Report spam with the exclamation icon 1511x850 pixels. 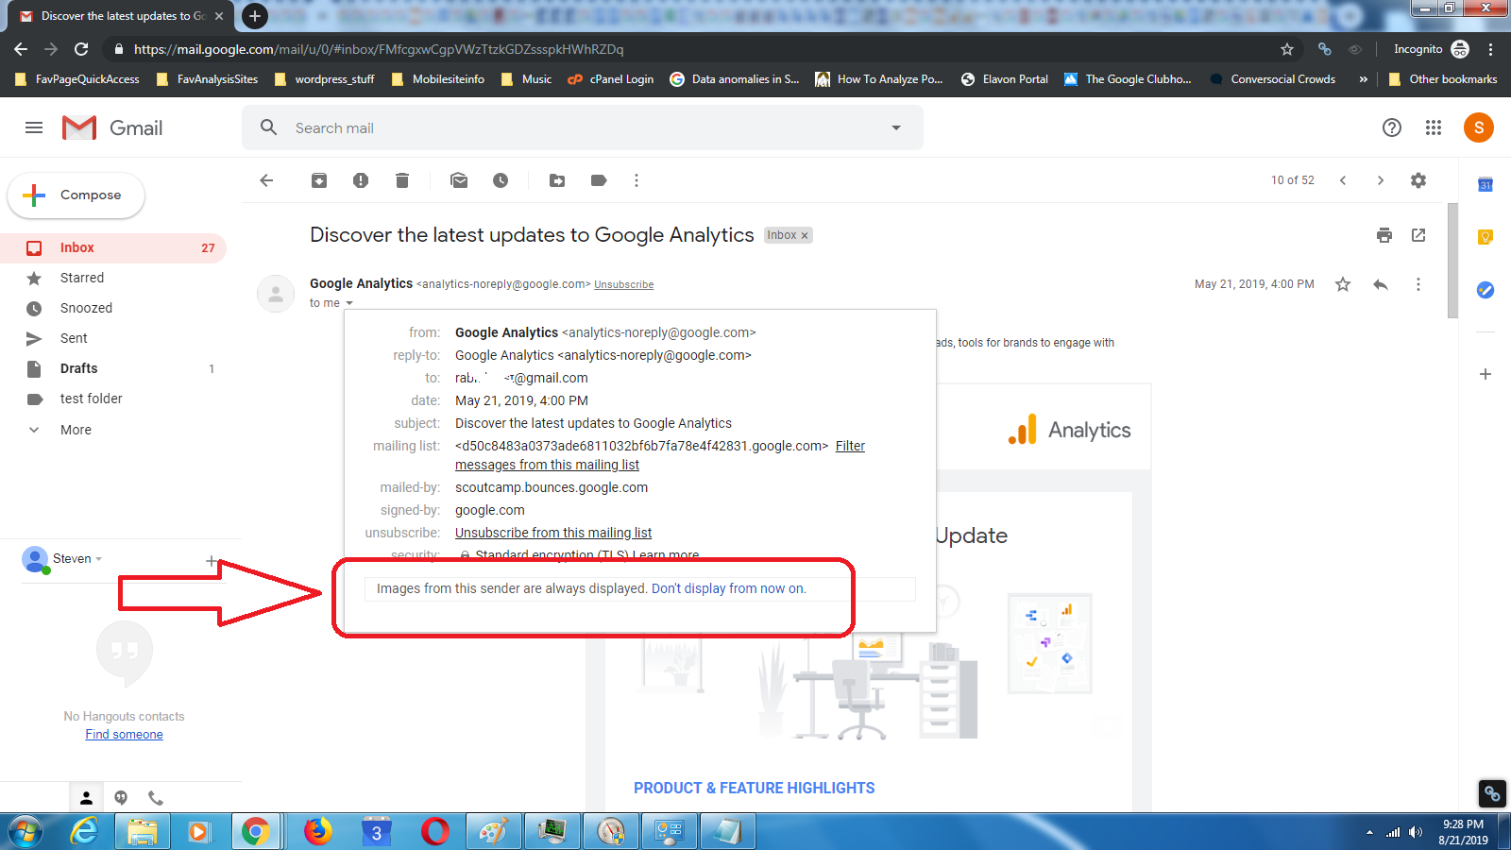(x=361, y=180)
